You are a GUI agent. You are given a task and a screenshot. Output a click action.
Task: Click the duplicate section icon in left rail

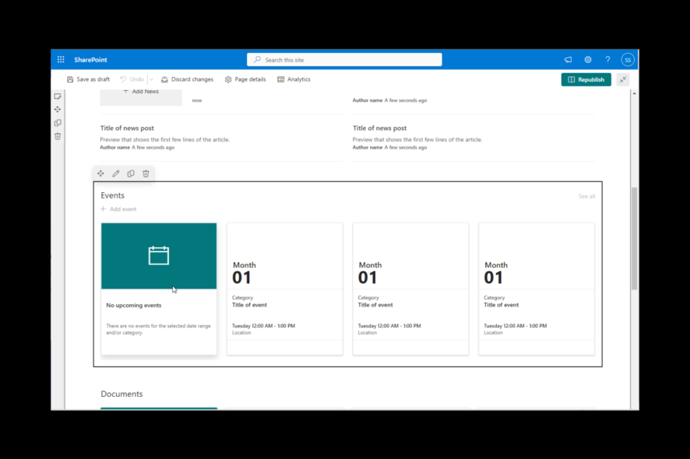(58, 123)
